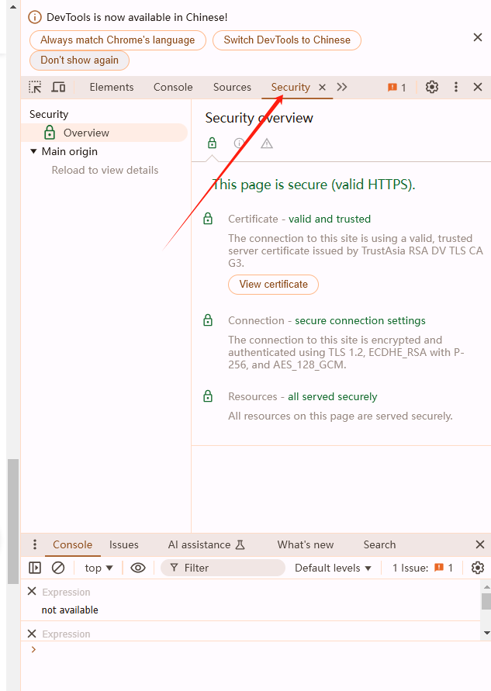Click the lock icon beside Resources
The width and height of the screenshot is (491, 691).
208,396
